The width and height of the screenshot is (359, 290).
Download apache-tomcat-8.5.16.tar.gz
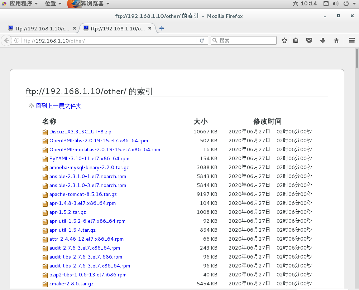point(83,194)
